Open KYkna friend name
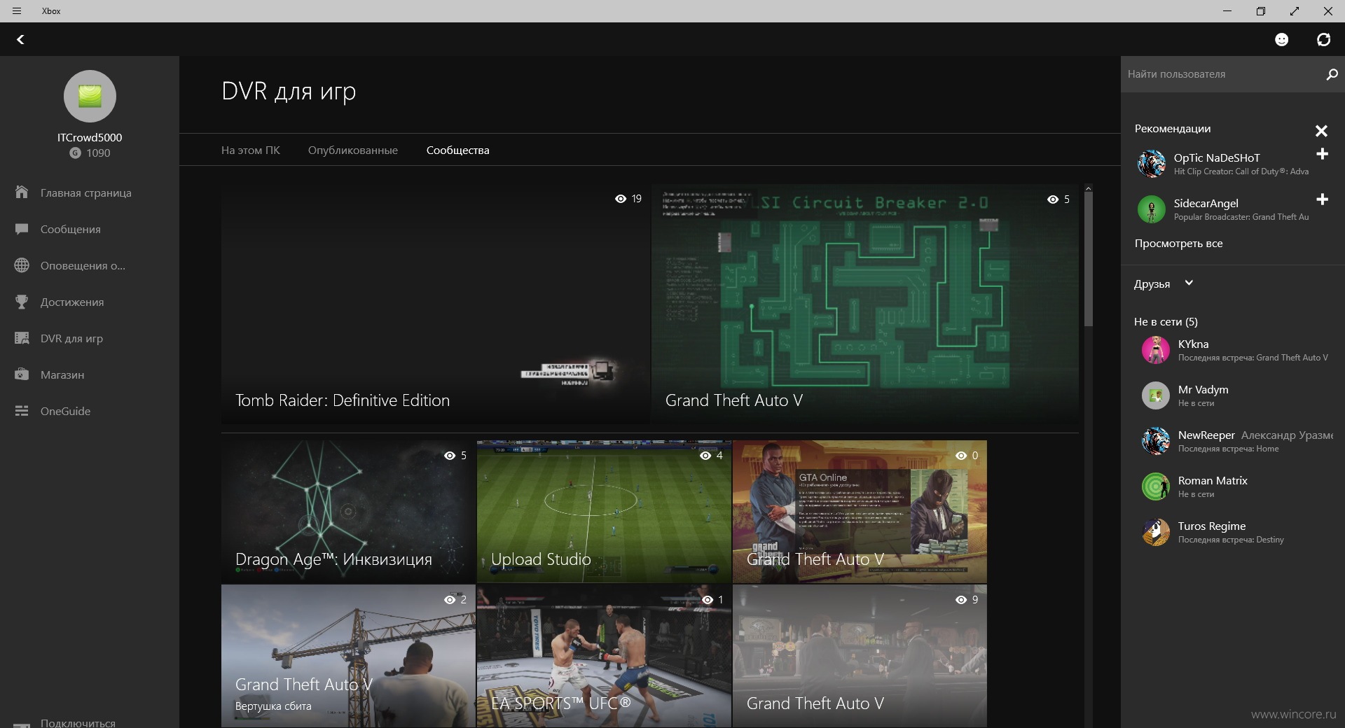 tap(1193, 344)
